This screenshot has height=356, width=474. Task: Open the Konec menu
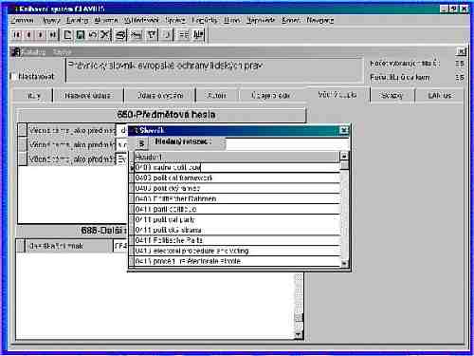coord(291,20)
